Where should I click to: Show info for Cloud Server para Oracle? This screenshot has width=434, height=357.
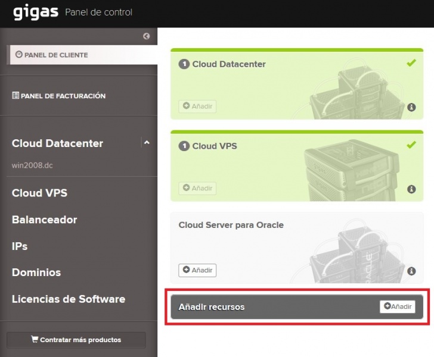point(411,271)
